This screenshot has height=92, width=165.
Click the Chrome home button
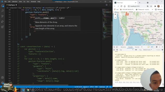pyautogui.click(x=125, y=6)
